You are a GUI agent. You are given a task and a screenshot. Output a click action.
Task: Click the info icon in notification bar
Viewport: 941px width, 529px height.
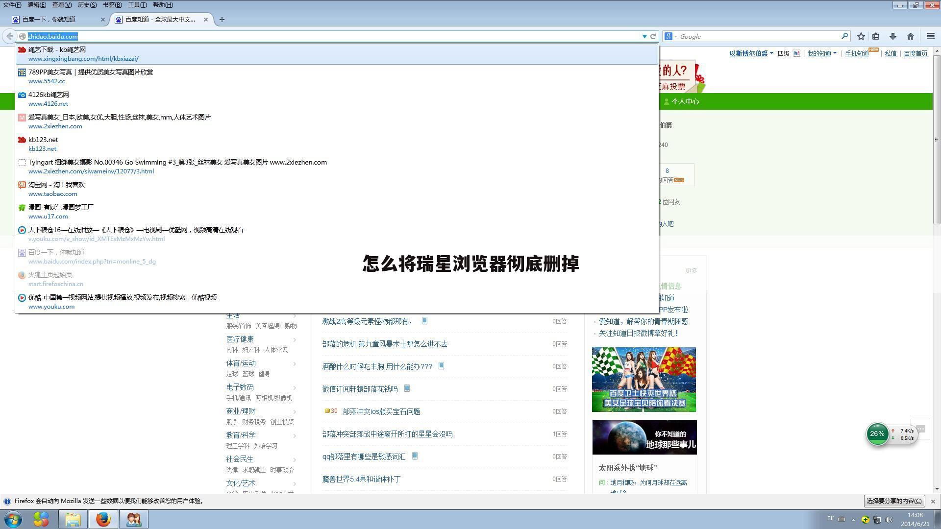7,501
